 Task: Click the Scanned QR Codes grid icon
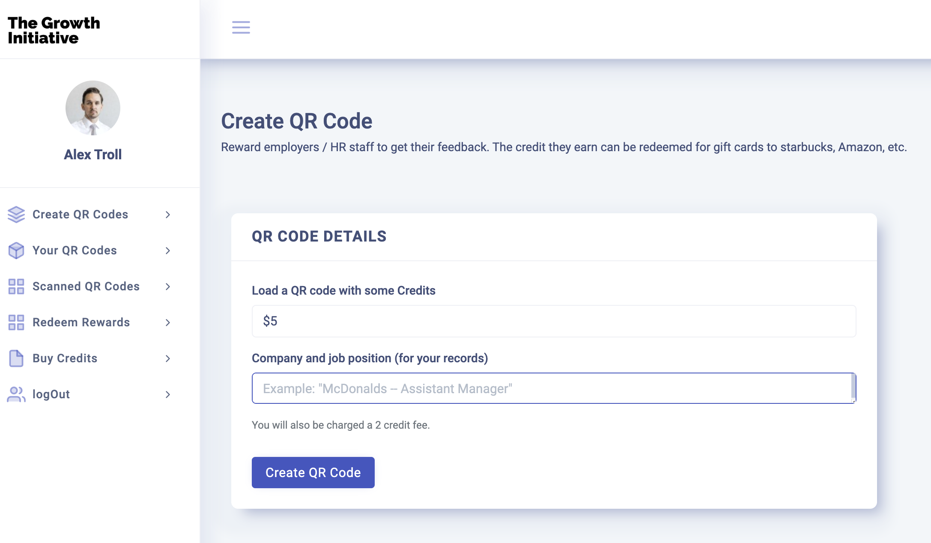[x=16, y=286]
